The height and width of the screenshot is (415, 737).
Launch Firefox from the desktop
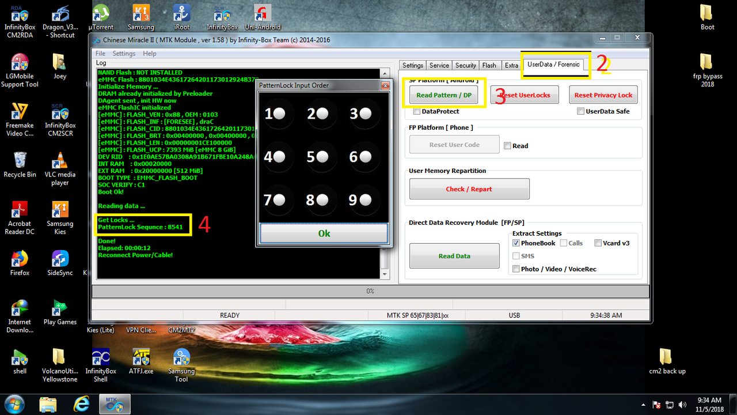(x=20, y=263)
